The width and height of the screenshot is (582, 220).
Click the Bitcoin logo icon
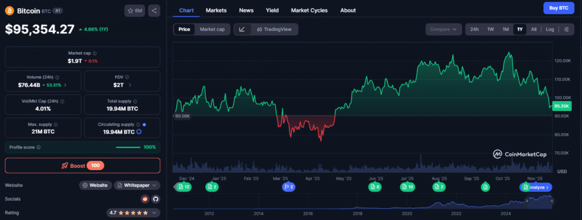point(10,11)
